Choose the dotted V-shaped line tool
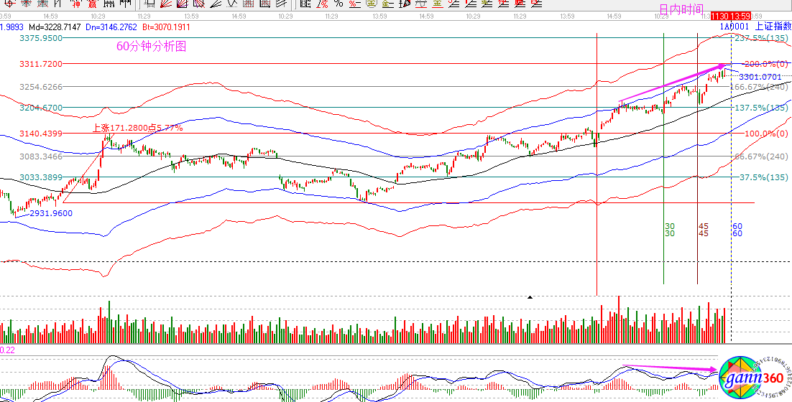 click(232, 4)
